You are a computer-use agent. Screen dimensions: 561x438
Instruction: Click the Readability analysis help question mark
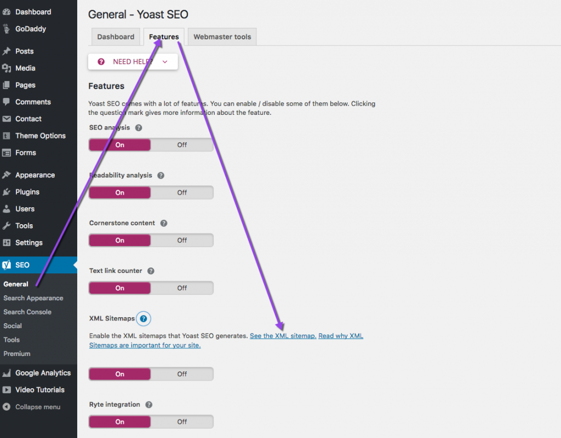pos(161,176)
